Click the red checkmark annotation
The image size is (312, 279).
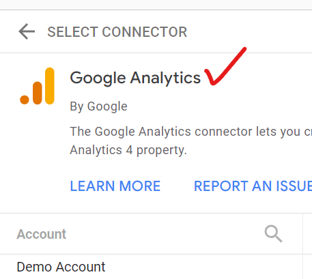pyautogui.click(x=225, y=66)
